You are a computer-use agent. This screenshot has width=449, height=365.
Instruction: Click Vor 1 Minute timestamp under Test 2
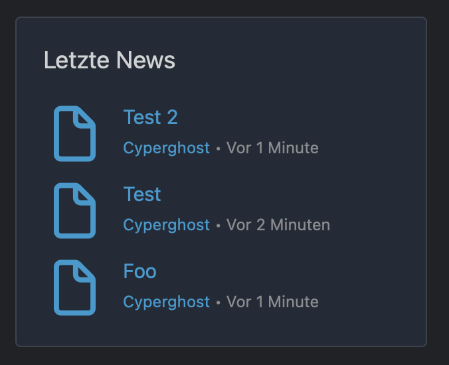point(272,148)
